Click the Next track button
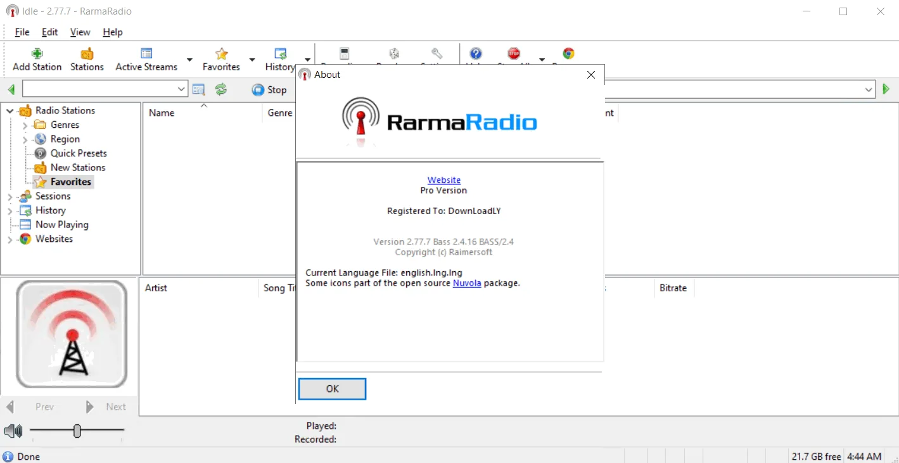This screenshot has width=899, height=463. (106, 407)
